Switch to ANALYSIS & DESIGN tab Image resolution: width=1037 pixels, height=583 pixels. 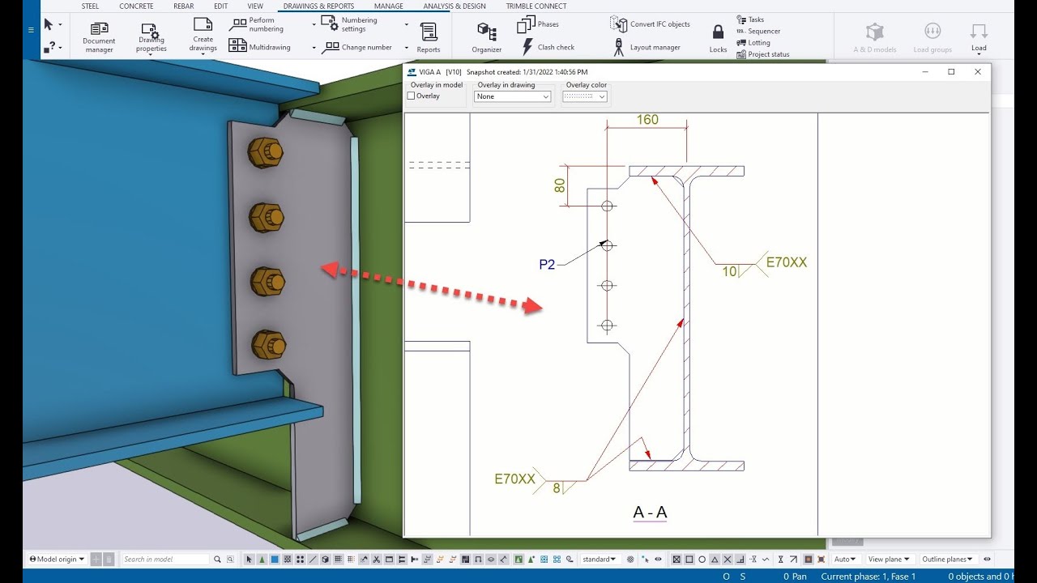(x=454, y=6)
